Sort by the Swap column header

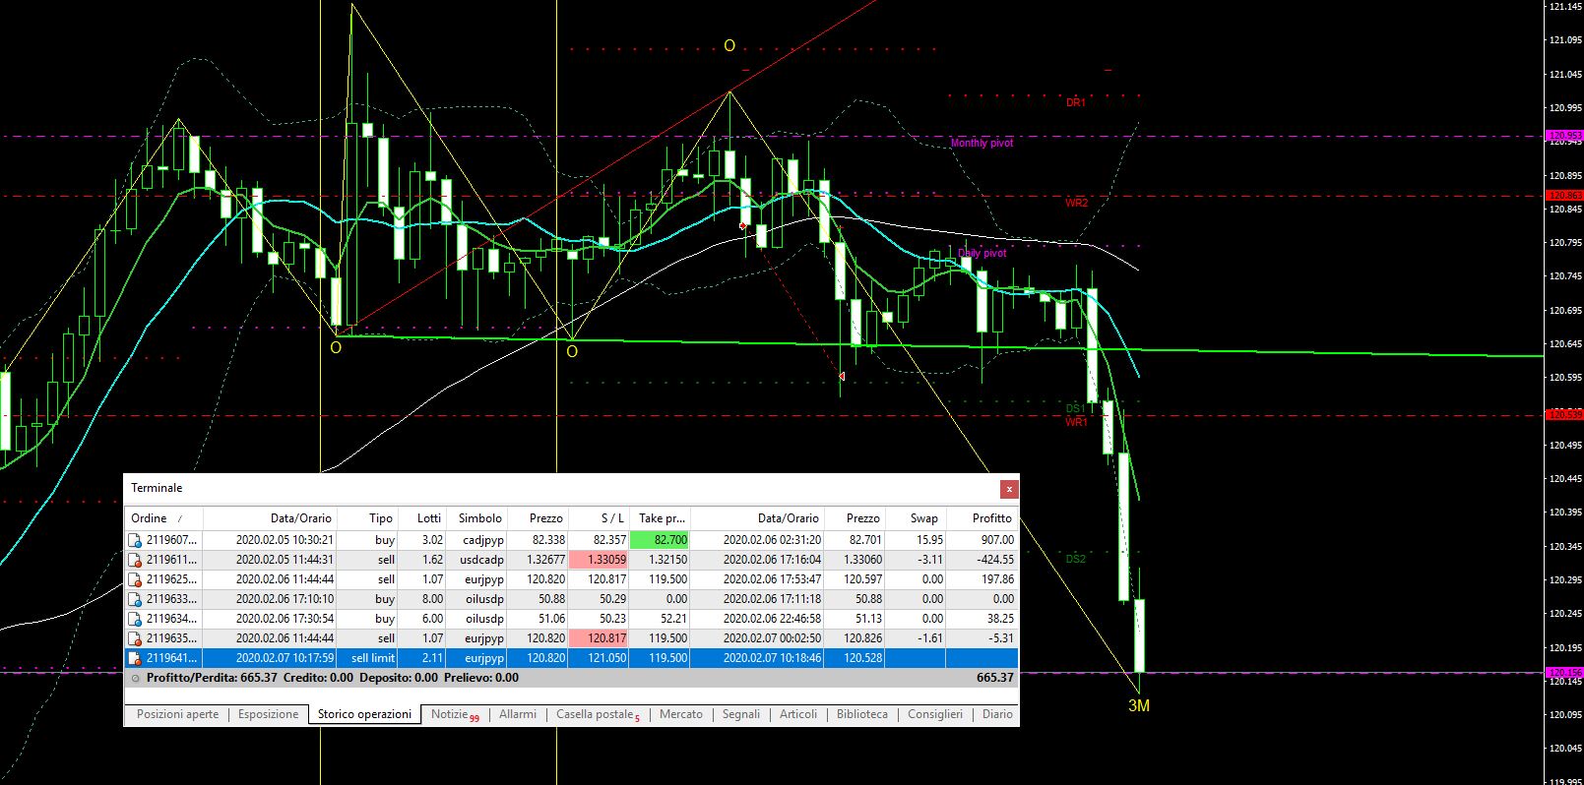click(x=916, y=518)
